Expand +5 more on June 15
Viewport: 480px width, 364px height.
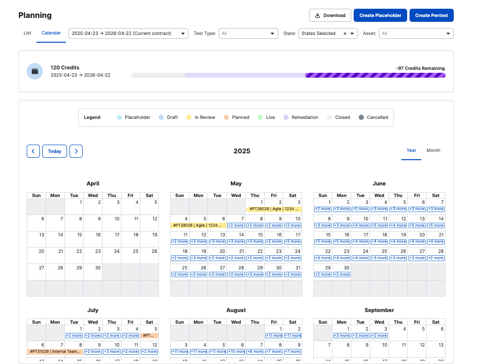323,242
